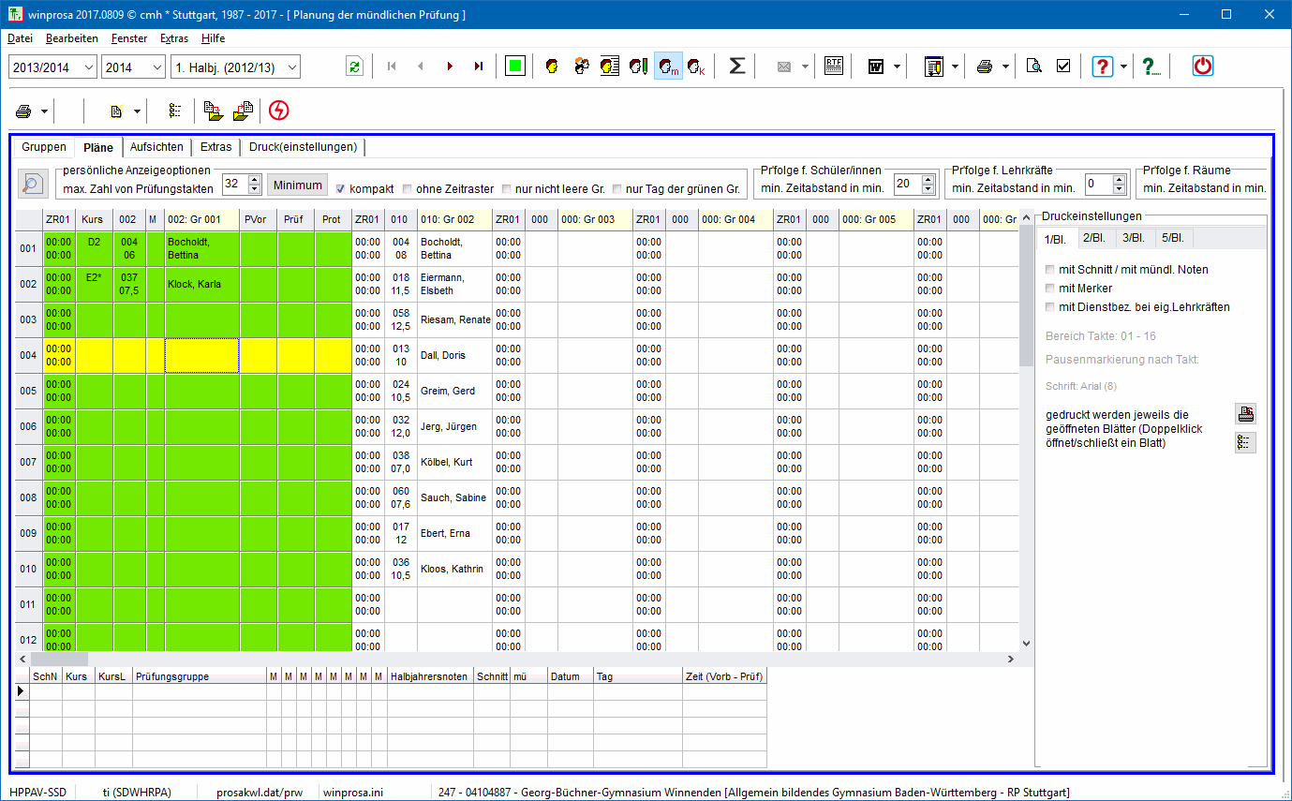Click the Sigma sum icon
This screenshot has width=1292, height=801.
pos(737,67)
